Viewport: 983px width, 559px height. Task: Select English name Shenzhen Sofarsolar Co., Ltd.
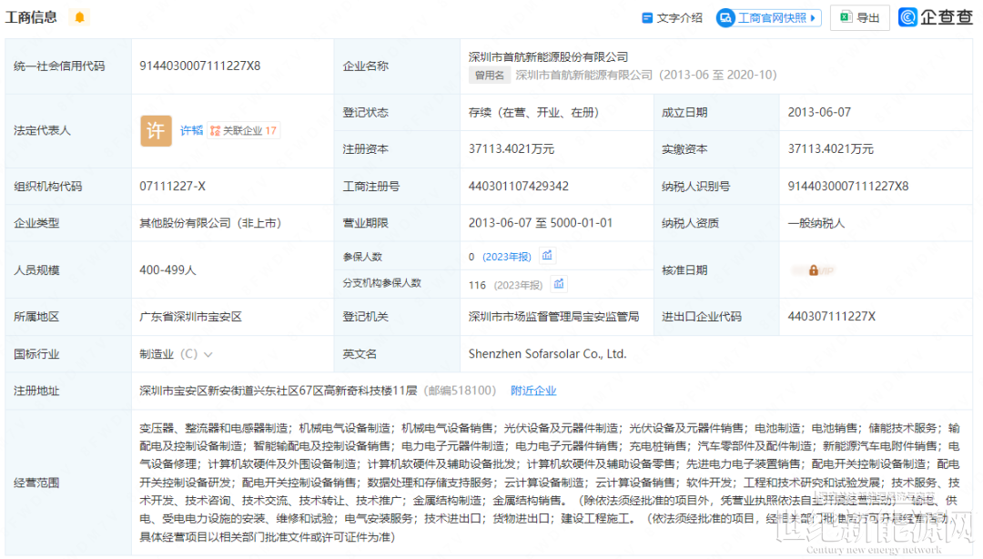coord(547,354)
